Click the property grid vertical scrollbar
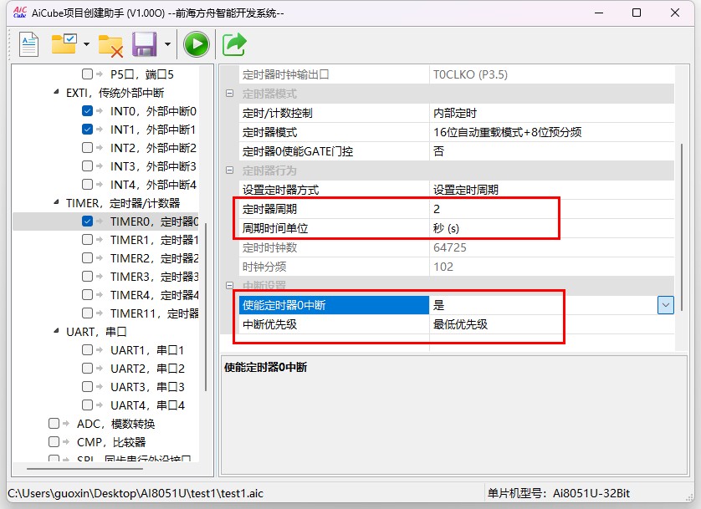 click(x=681, y=227)
